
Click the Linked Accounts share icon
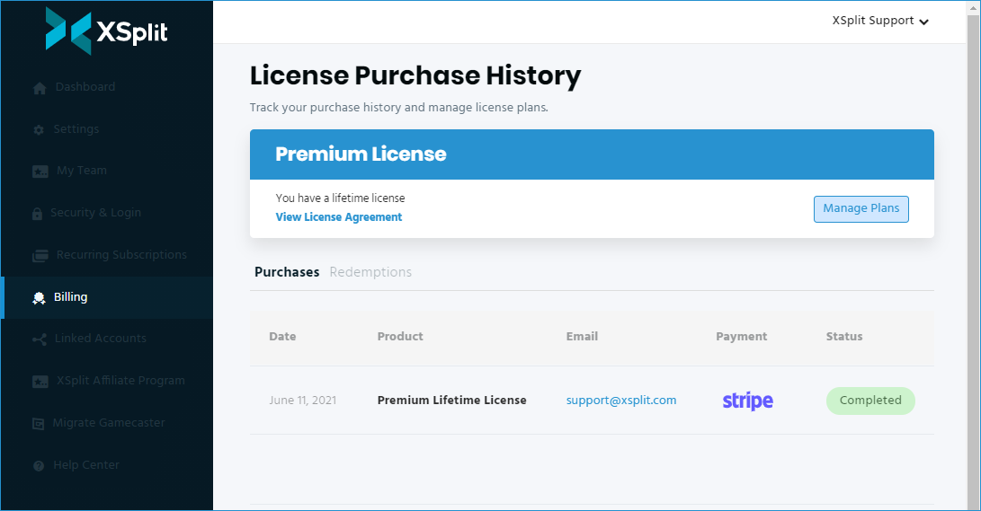tap(40, 339)
